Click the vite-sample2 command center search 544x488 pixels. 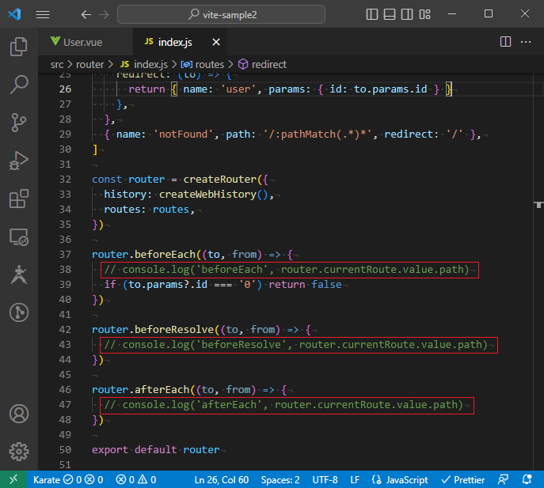(222, 14)
